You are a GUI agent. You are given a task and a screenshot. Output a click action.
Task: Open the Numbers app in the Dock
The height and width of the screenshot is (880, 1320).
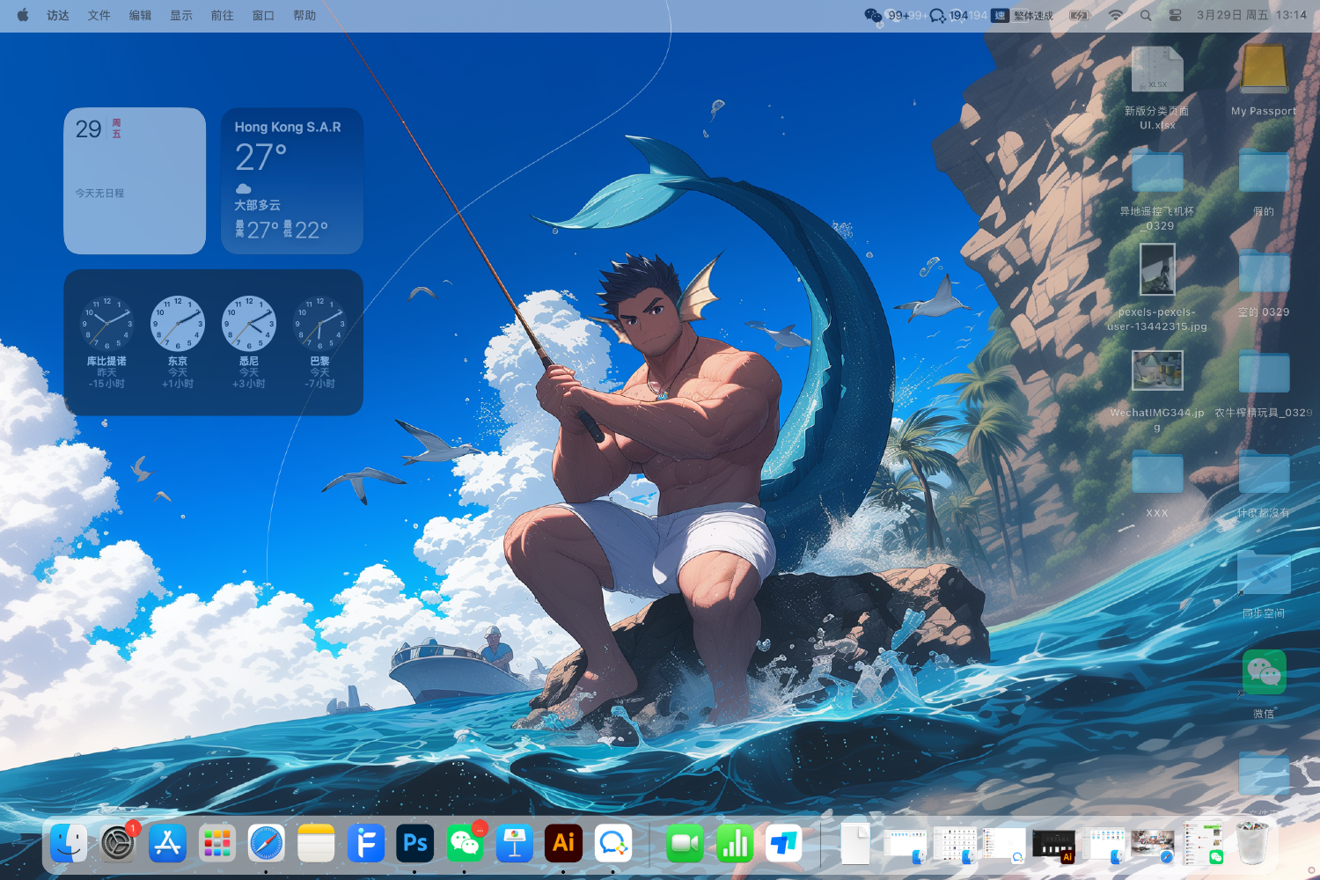734,844
